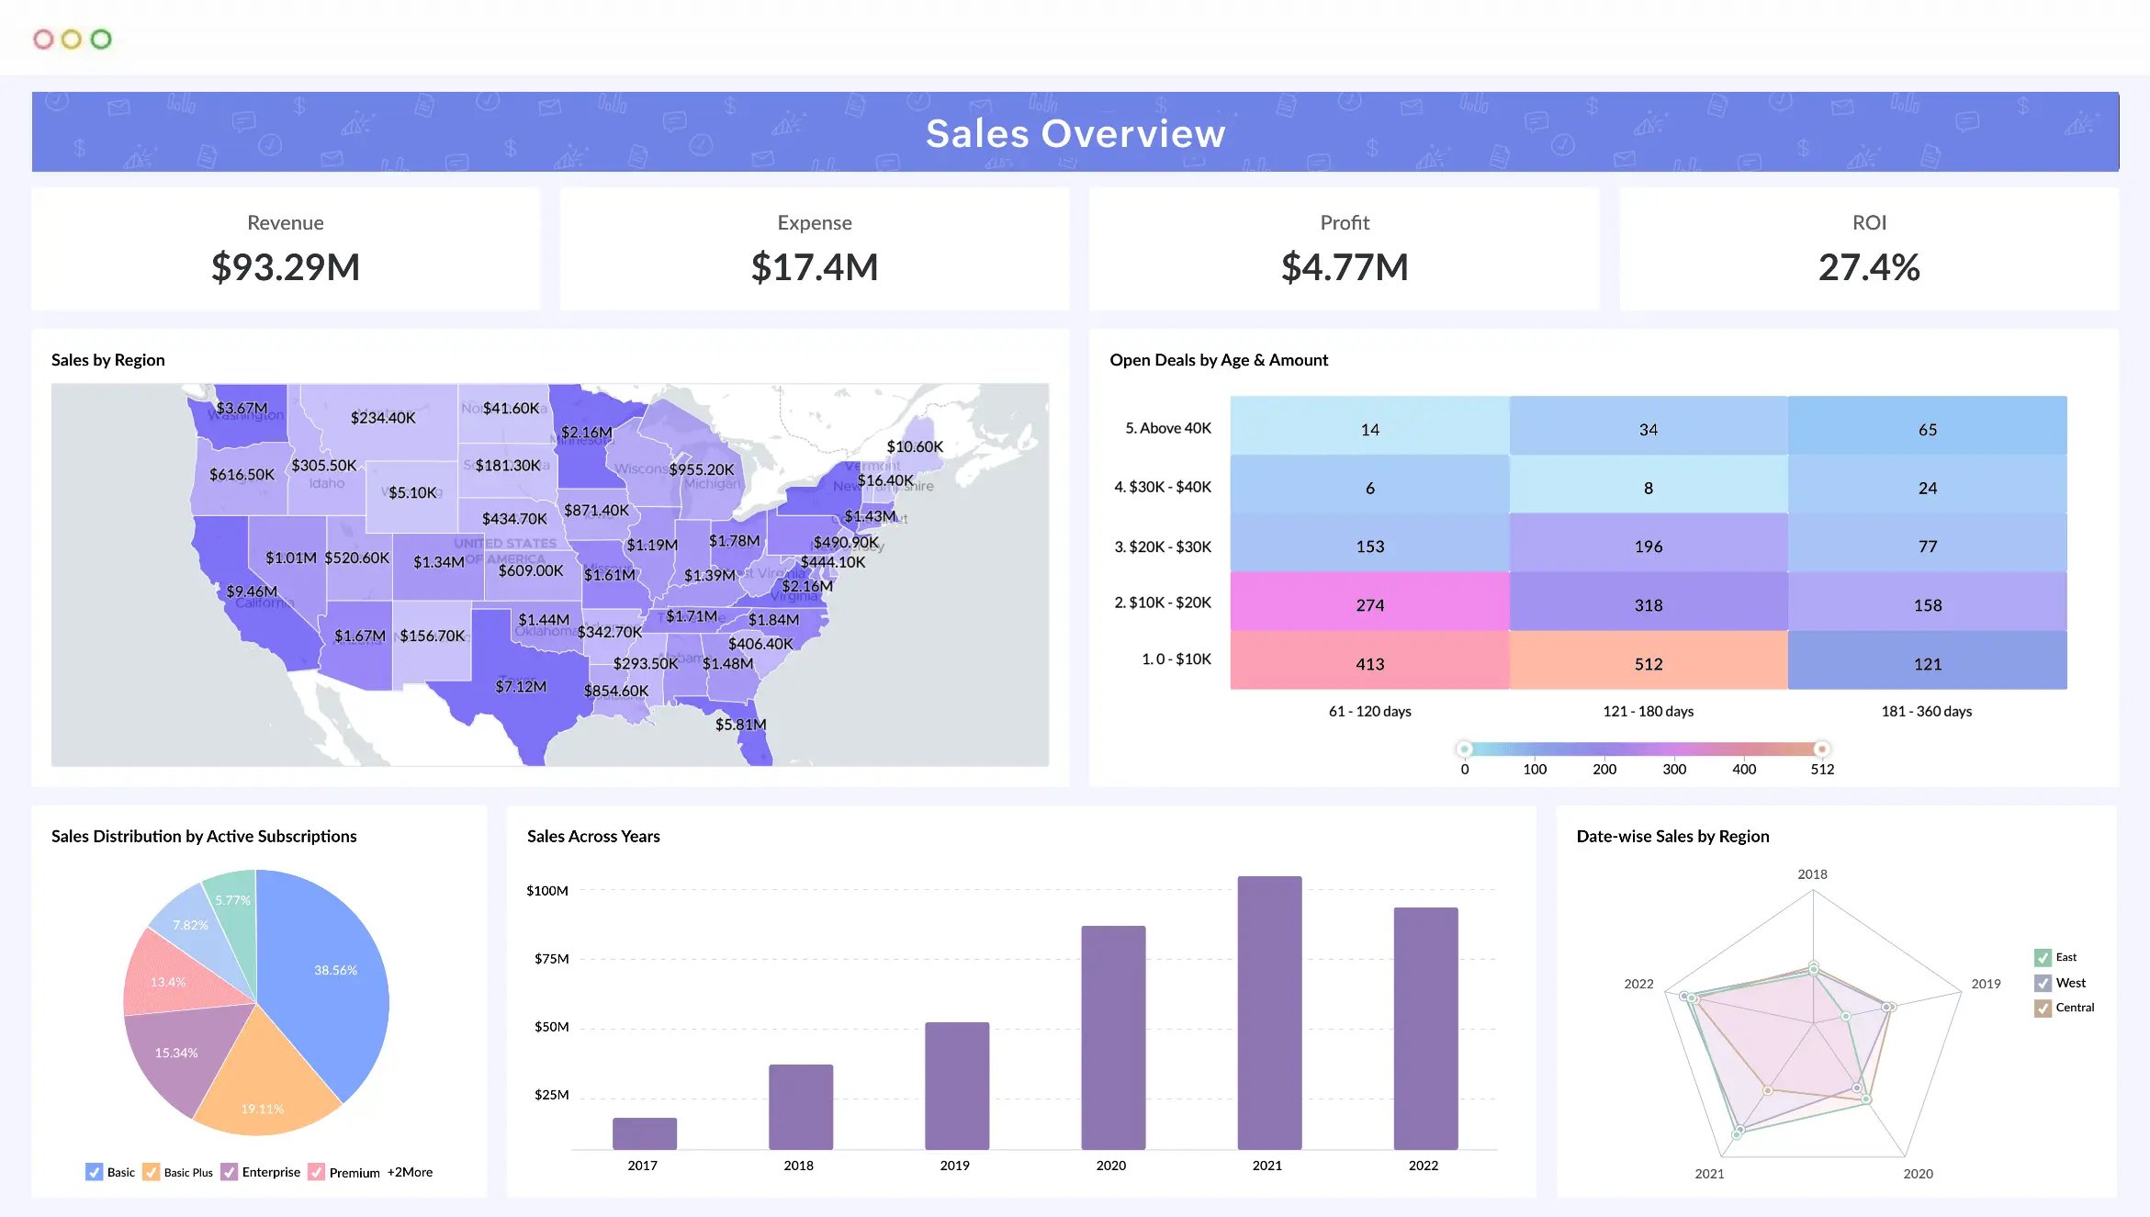Viewport: 2150px width, 1217px height.
Task: Click the yellow traffic light window control
Action: 73,39
